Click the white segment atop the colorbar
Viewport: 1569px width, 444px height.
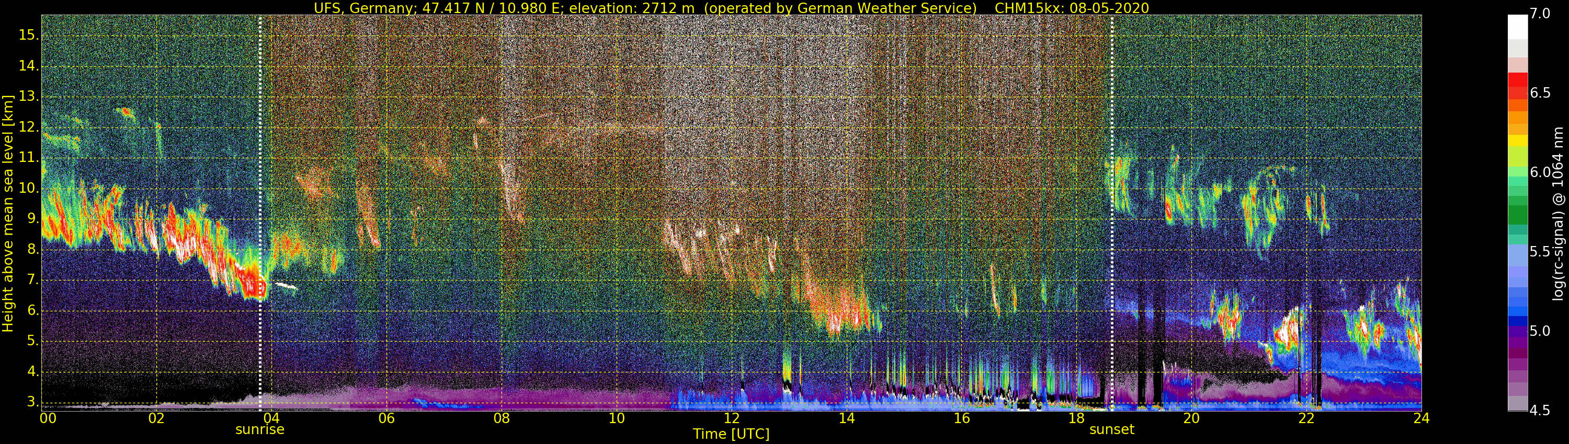coord(1517,27)
